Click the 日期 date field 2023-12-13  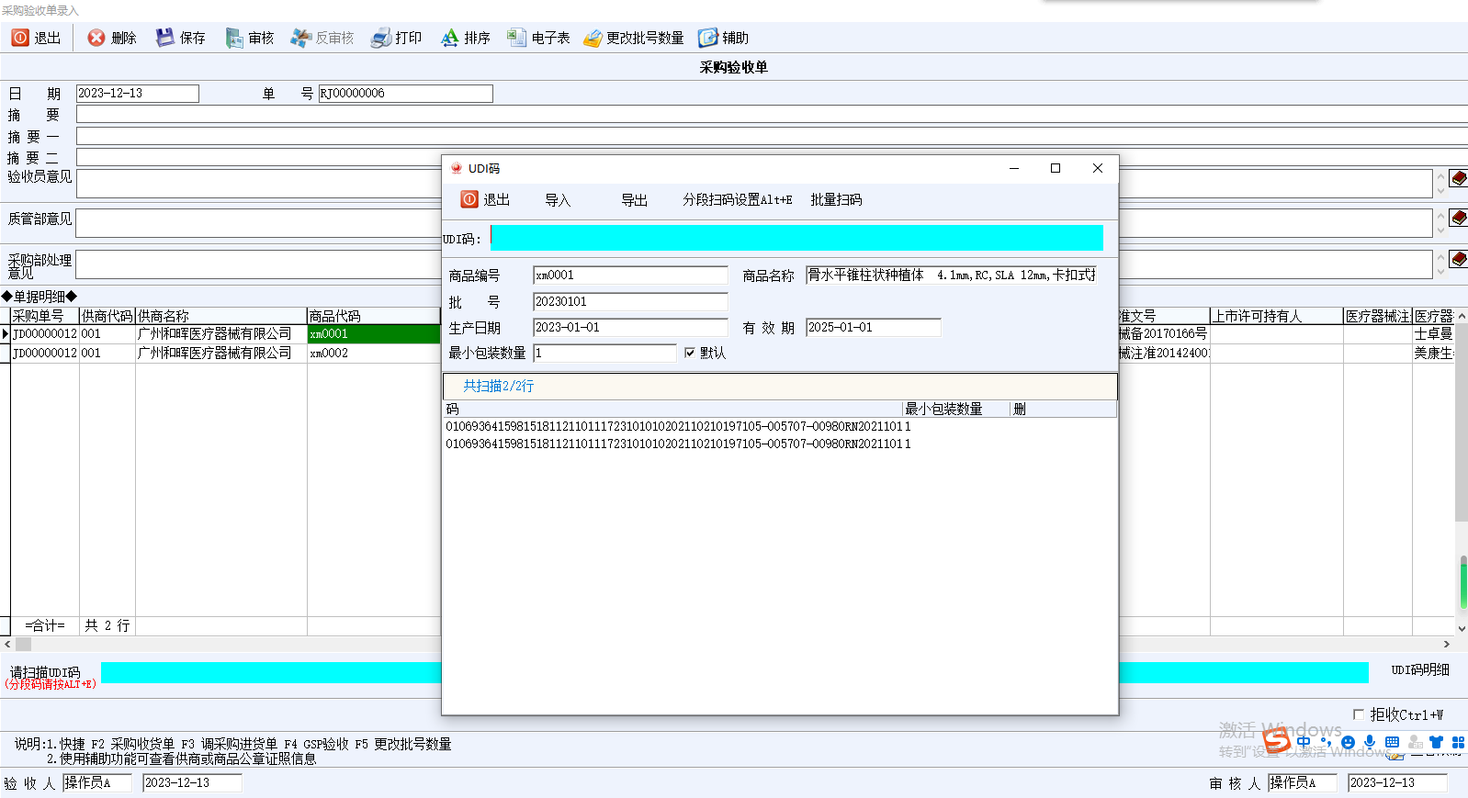[138, 94]
